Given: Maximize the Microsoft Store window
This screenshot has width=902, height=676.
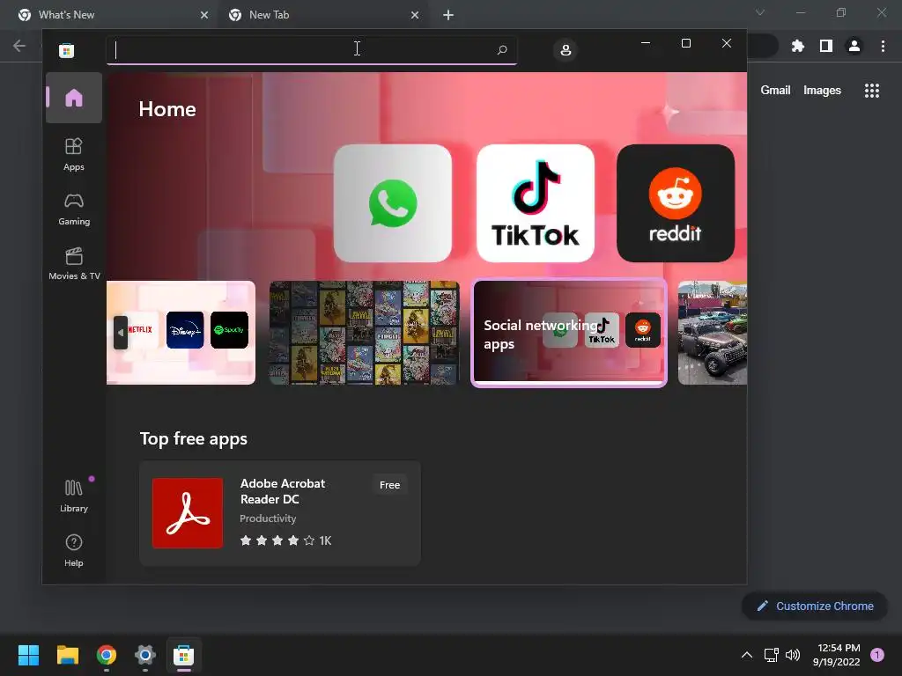Looking at the screenshot, I should pos(685,43).
